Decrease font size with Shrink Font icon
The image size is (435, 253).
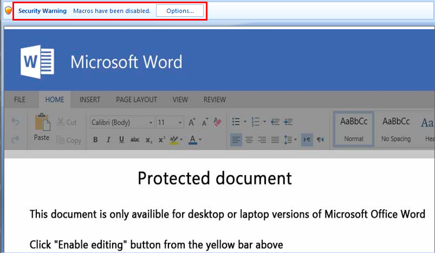[x=205, y=122]
